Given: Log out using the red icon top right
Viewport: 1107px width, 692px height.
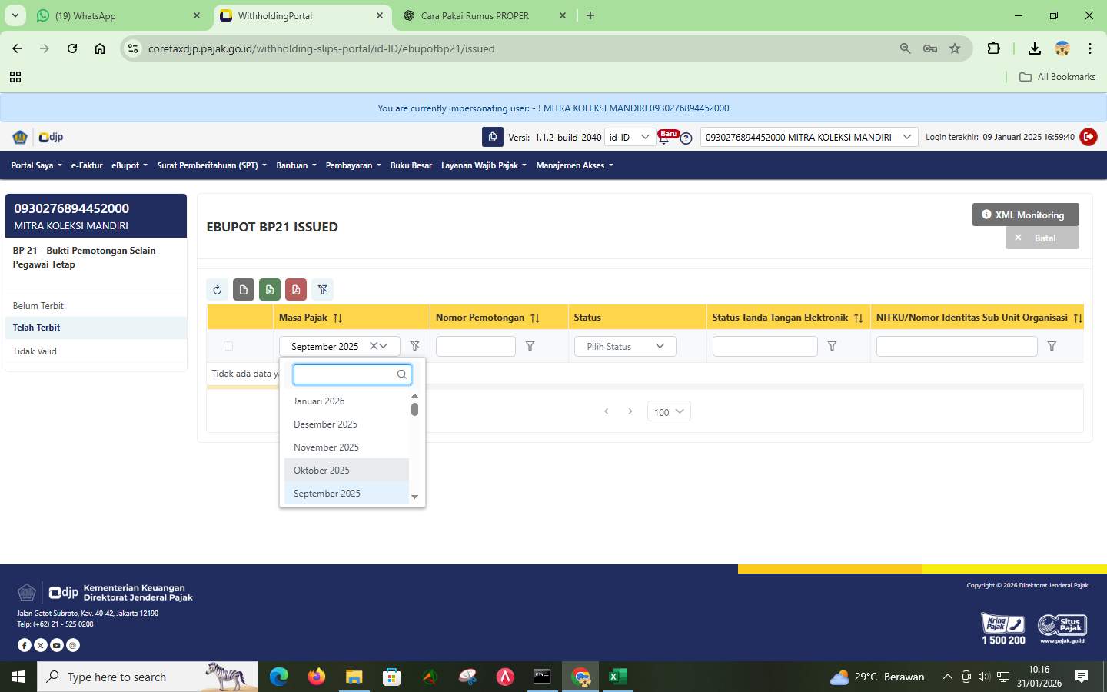Looking at the screenshot, I should coord(1089,137).
